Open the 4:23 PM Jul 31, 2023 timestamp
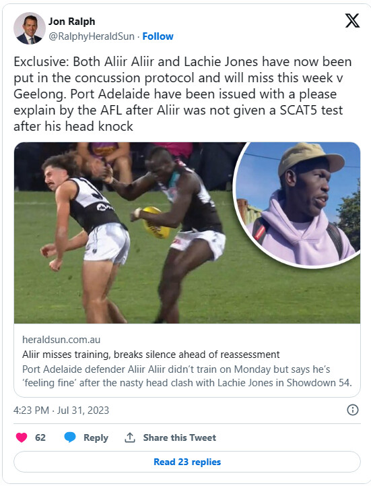 click(x=61, y=410)
